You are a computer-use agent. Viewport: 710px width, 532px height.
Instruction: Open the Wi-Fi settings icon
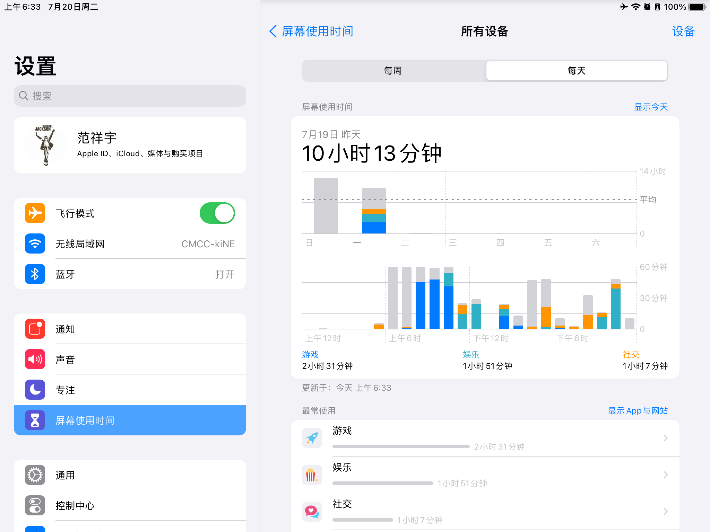click(x=35, y=243)
